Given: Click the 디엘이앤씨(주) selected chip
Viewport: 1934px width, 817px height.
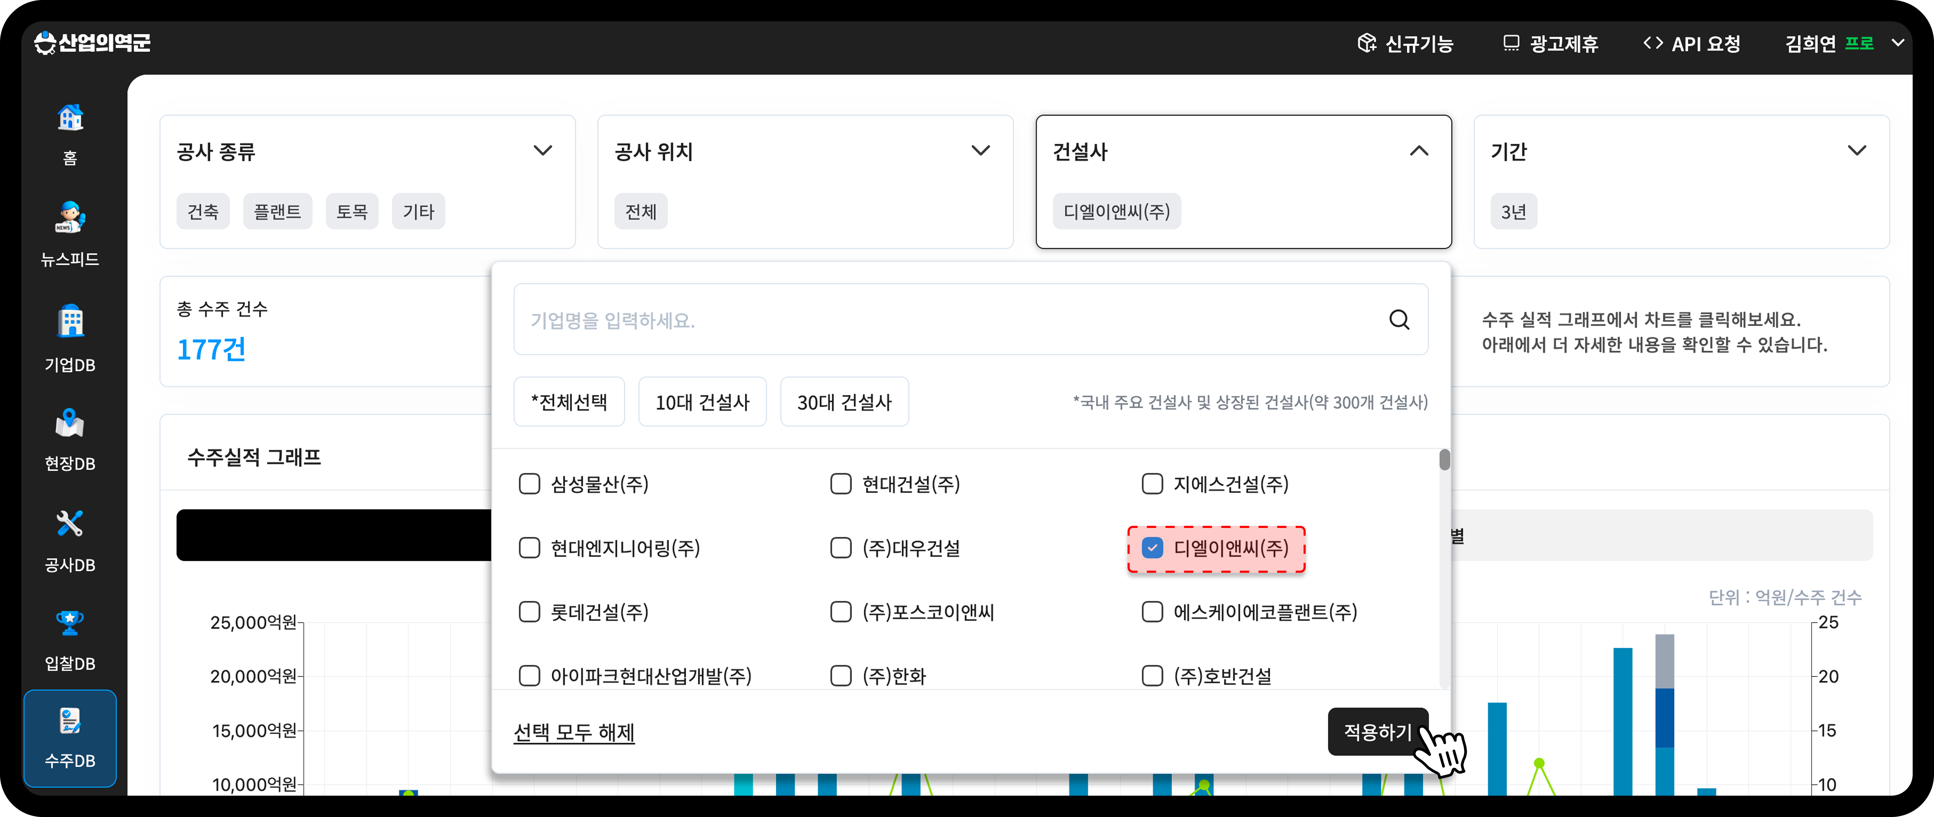Looking at the screenshot, I should (1117, 212).
